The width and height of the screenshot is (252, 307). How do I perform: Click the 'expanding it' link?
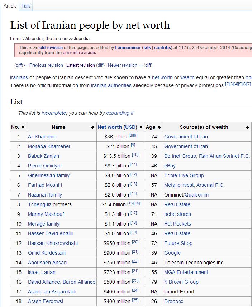pyautogui.click(x=120, y=113)
